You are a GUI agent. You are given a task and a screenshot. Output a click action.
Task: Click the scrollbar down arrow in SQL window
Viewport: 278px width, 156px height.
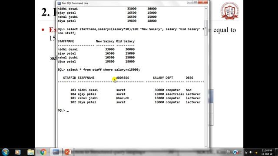206,146
